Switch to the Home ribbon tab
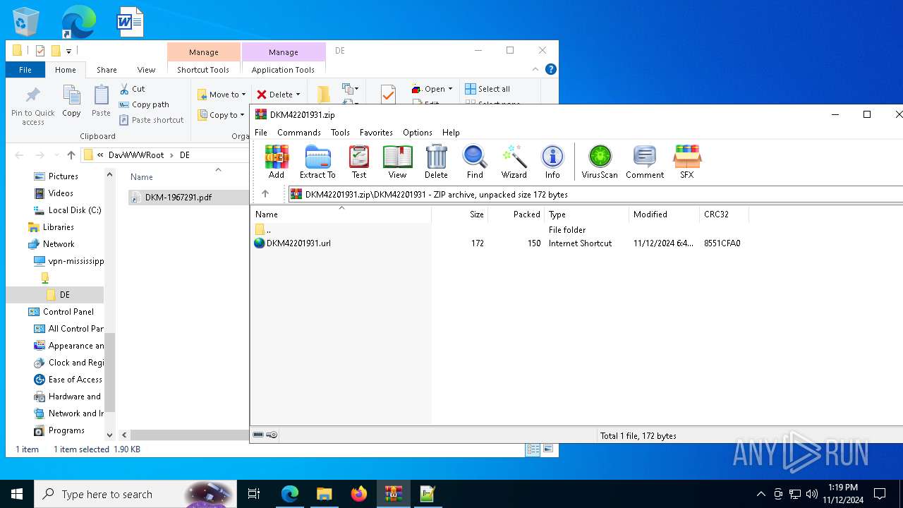Viewport: 903px width, 508px height. click(x=66, y=70)
